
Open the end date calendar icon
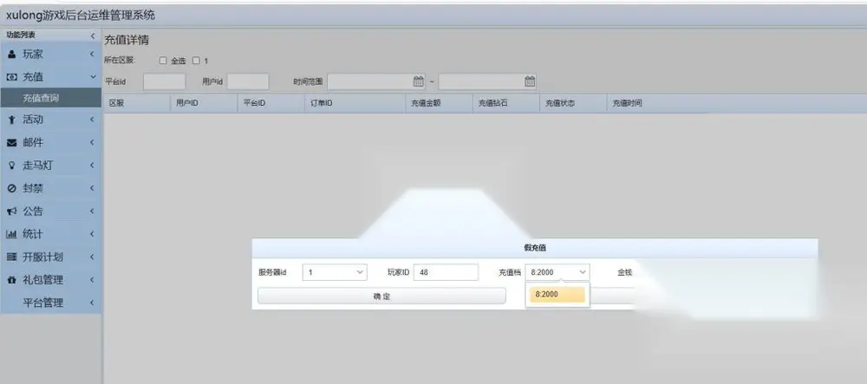[x=529, y=81]
